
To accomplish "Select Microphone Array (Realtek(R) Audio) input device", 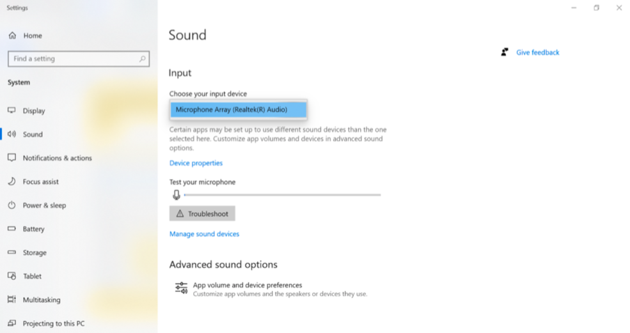I will click(x=239, y=110).
